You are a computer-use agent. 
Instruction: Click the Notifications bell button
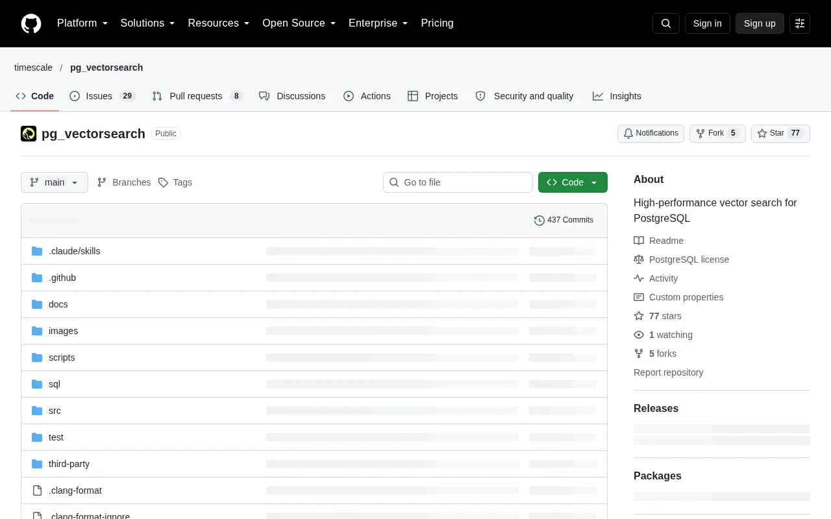(651, 133)
